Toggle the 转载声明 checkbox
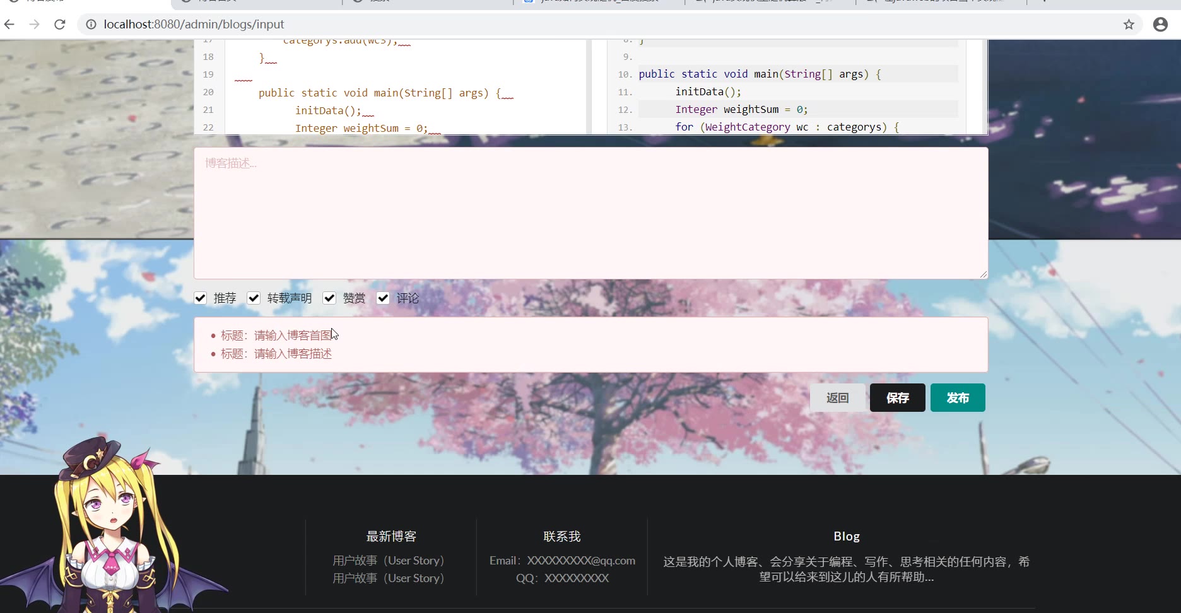Image resolution: width=1181 pixels, height=613 pixels. pos(254,298)
